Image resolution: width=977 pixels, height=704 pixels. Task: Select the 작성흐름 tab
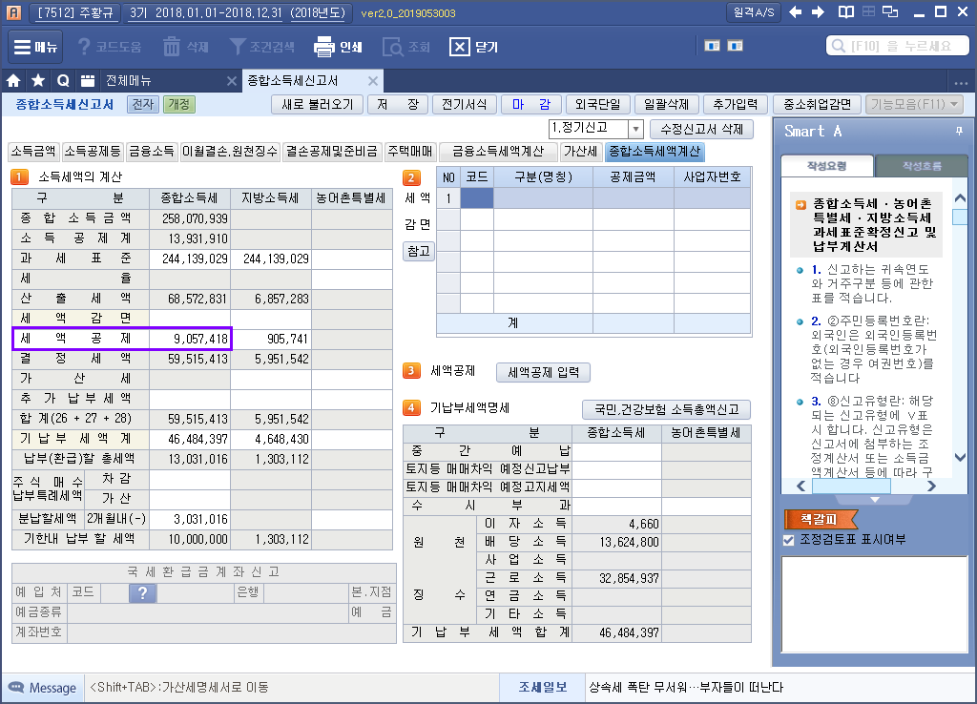click(x=921, y=166)
